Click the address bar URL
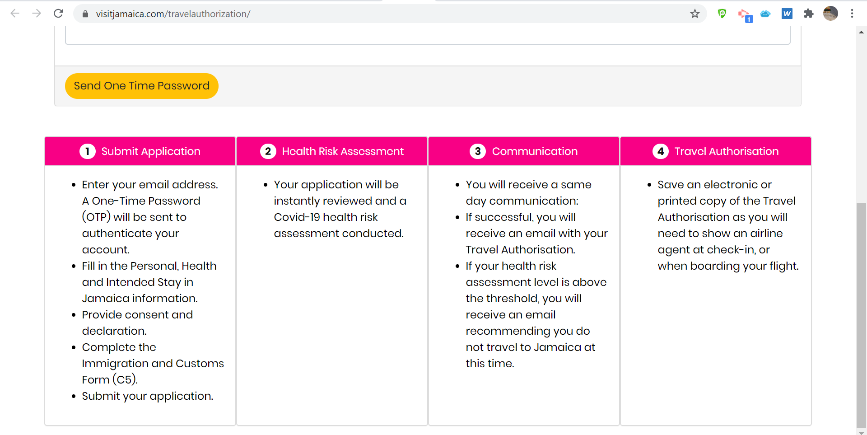The height and width of the screenshot is (435, 867). click(173, 14)
